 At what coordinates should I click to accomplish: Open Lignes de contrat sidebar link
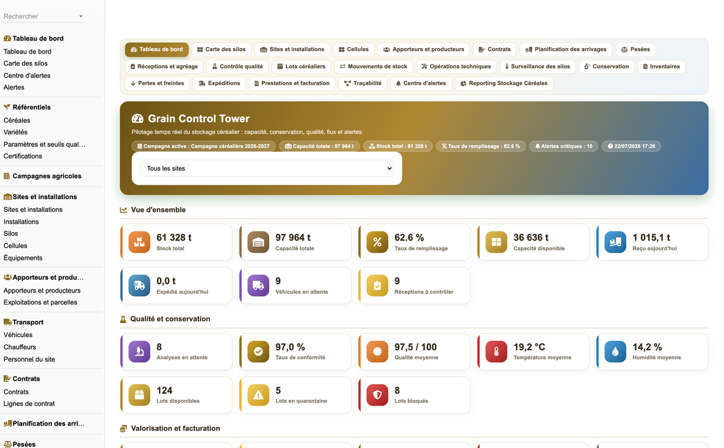[29, 404]
